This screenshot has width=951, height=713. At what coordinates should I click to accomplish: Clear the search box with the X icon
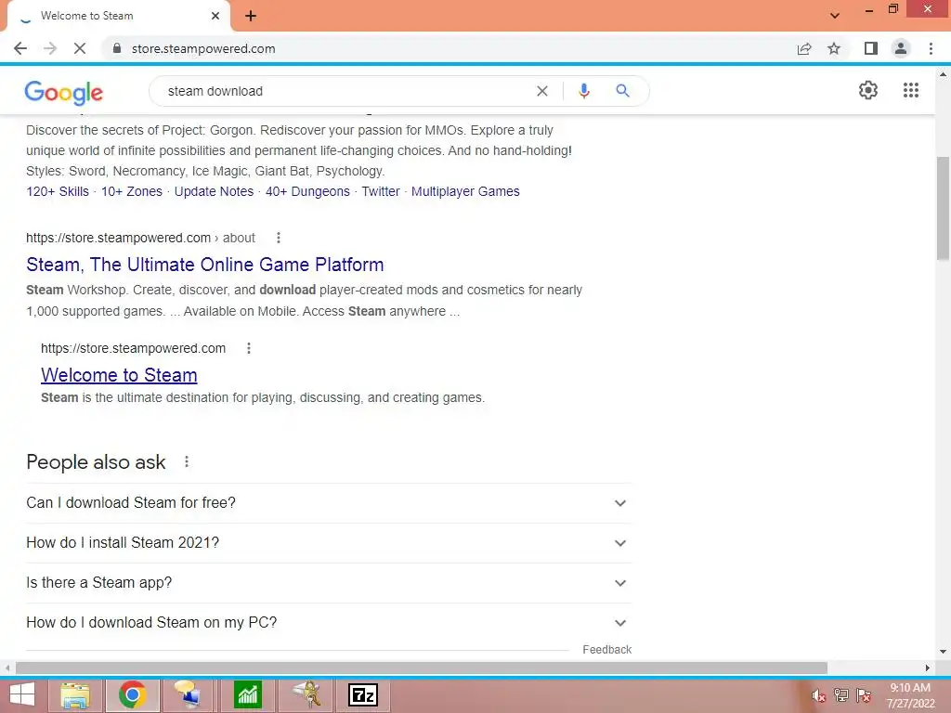[x=542, y=91]
